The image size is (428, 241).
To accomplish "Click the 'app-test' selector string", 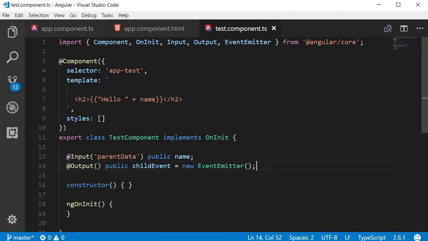I will coord(124,71).
